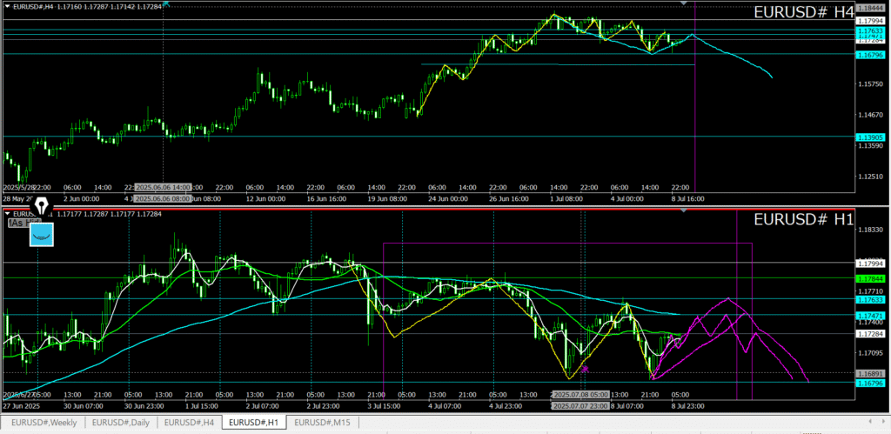Click the 1.12510 price scale value on H4

click(x=870, y=177)
